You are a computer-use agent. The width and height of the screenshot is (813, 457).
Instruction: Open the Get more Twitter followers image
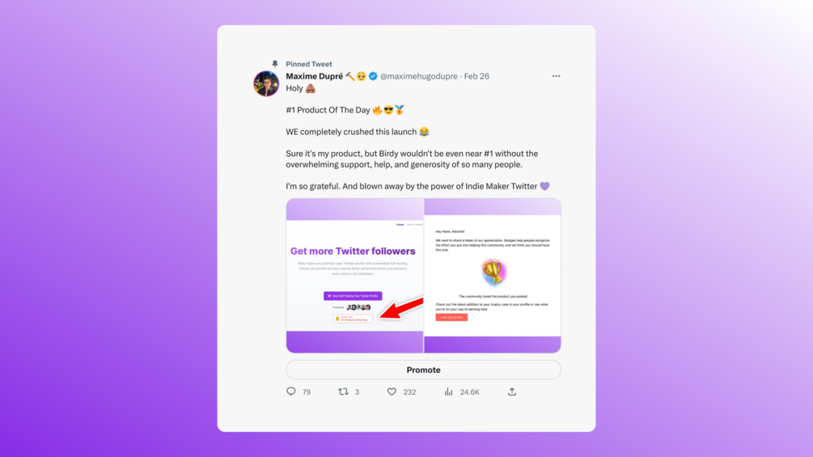click(354, 276)
